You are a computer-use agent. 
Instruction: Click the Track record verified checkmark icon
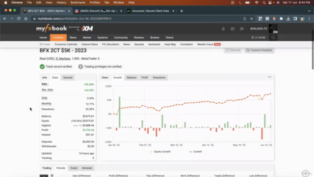tap(42, 67)
